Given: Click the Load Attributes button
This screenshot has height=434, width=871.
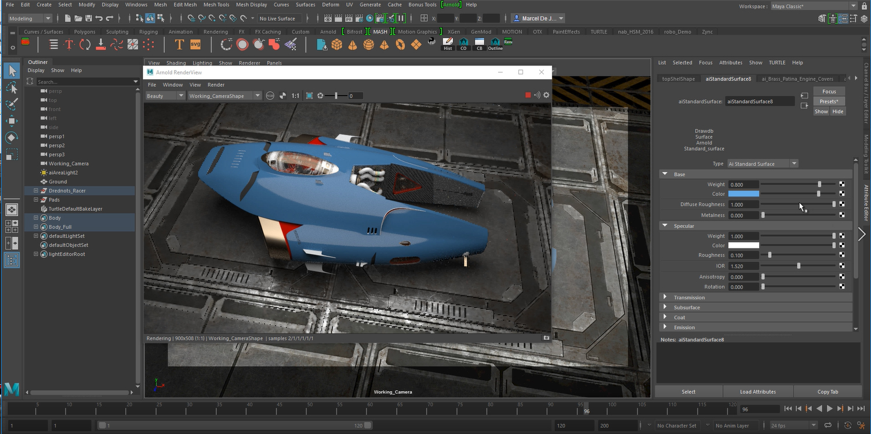Looking at the screenshot, I should (758, 391).
